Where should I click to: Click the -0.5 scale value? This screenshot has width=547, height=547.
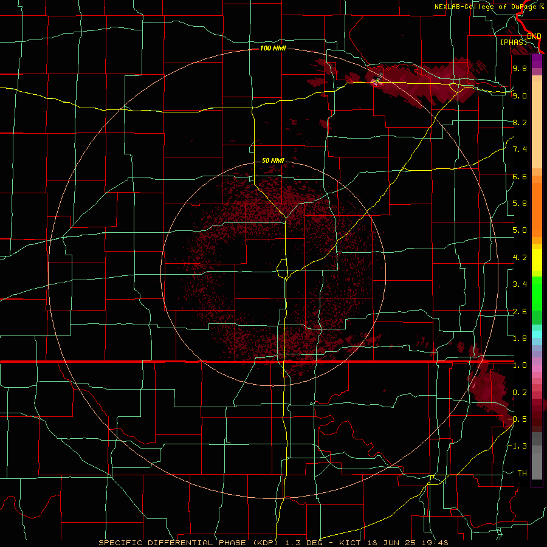click(517, 419)
